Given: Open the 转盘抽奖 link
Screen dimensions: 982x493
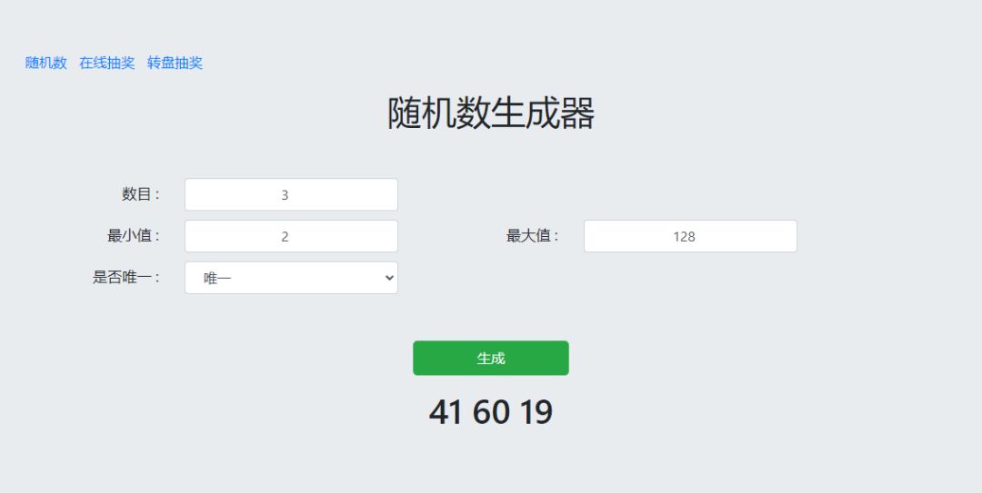Looking at the screenshot, I should pos(175,63).
